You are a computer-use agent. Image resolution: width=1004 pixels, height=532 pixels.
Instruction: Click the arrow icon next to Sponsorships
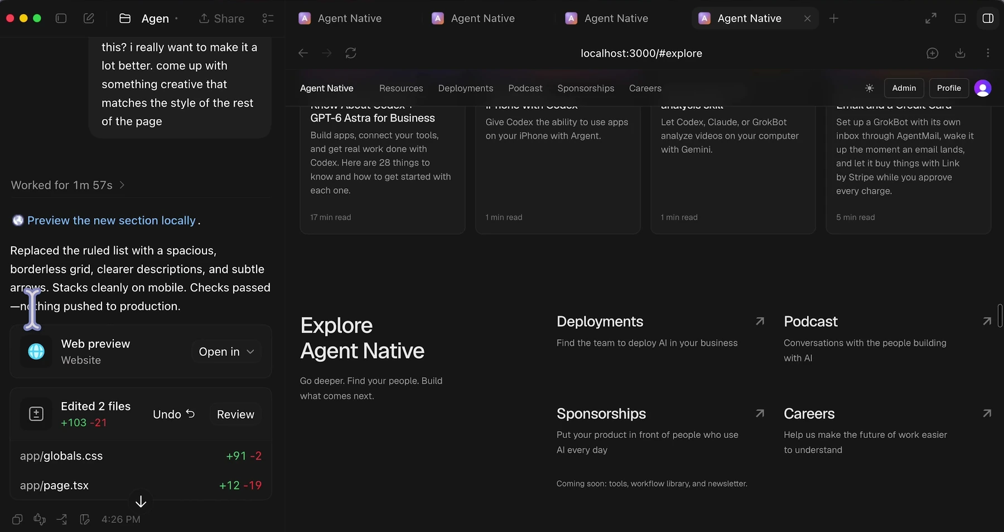point(760,413)
